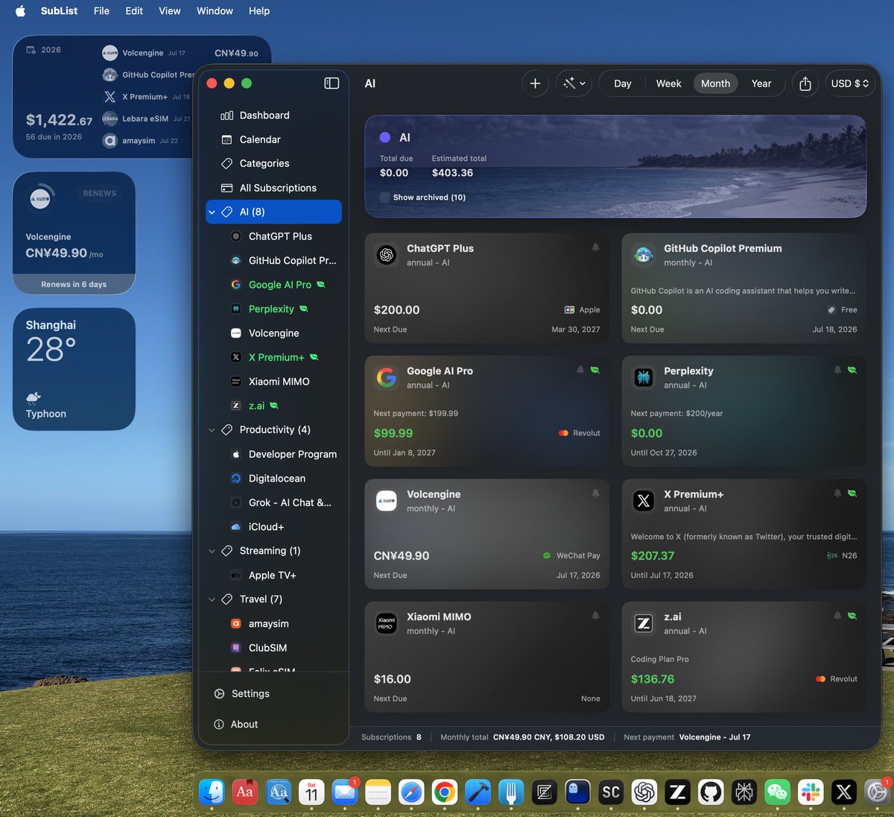The height and width of the screenshot is (817, 894).
Task: Open the File menu
Action: [101, 10]
